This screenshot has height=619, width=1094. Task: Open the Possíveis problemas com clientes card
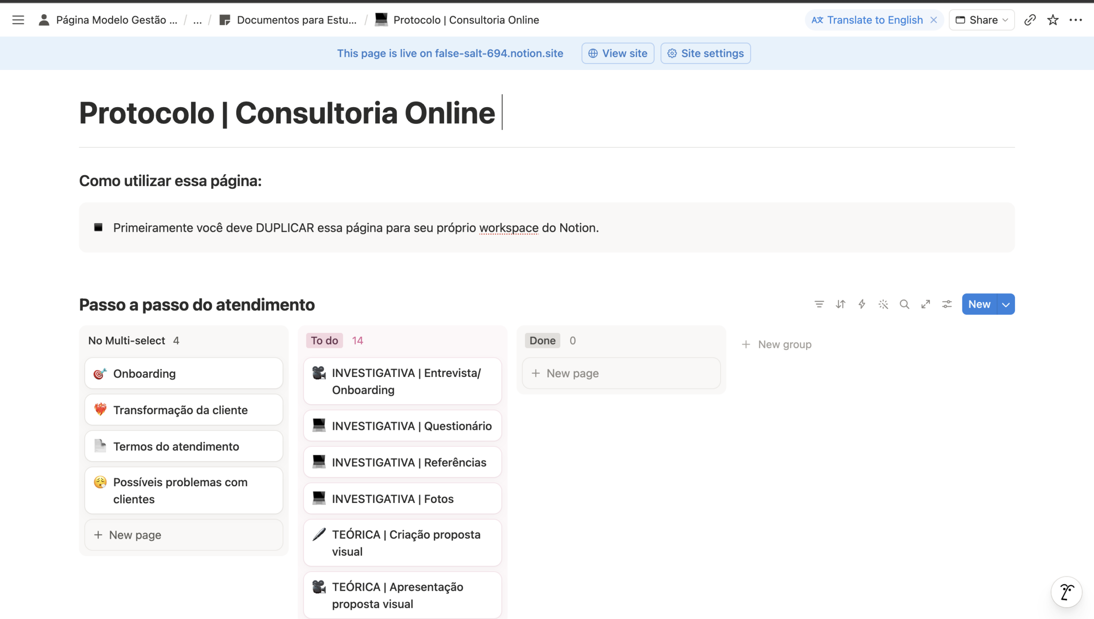[184, 491]
